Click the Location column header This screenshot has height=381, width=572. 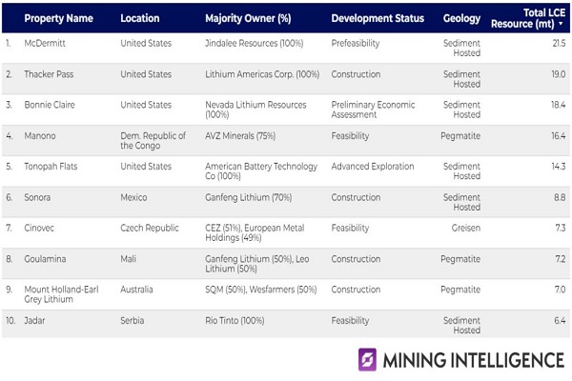[140, 18]
